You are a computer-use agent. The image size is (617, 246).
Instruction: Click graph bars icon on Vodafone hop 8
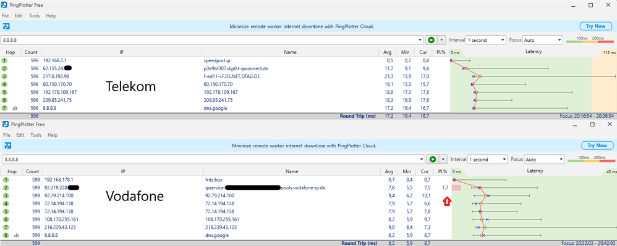tap(17, 236)
